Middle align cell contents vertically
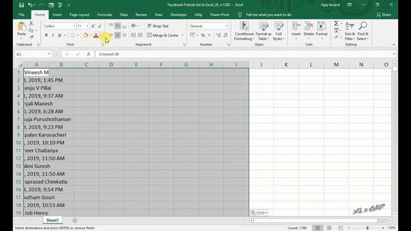 [x=118, y=26]
